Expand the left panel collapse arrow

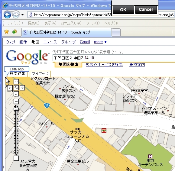click(4, 167)
